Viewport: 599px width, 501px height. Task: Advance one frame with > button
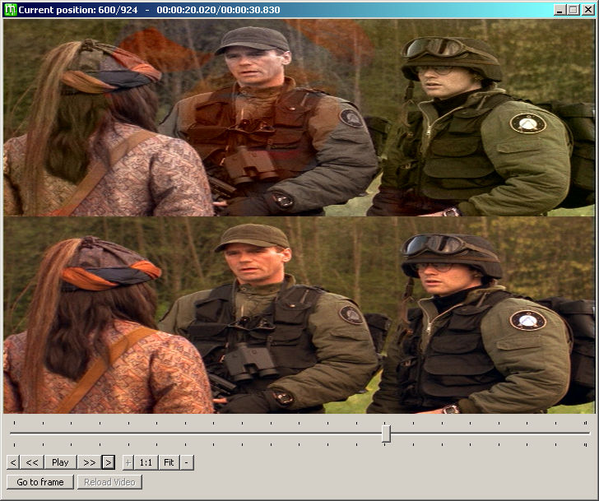[x=108, y=462]
